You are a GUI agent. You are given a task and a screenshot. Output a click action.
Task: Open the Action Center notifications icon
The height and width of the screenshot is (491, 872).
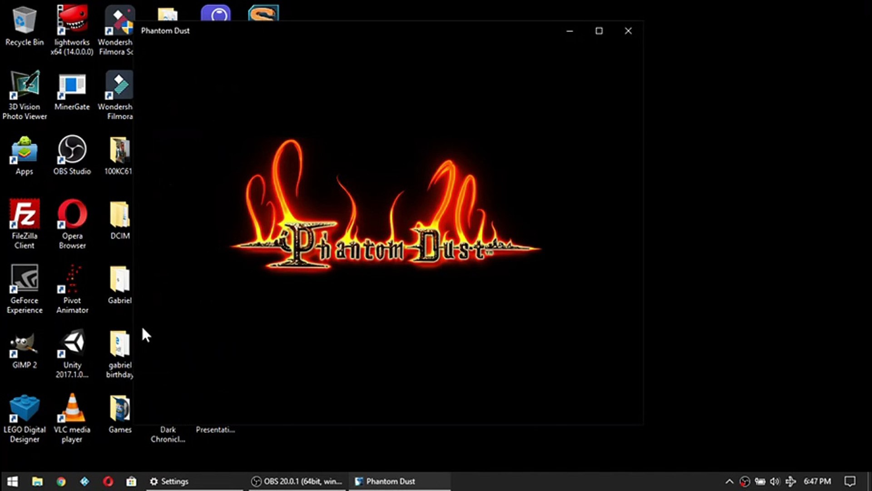(x=850, y=481)
